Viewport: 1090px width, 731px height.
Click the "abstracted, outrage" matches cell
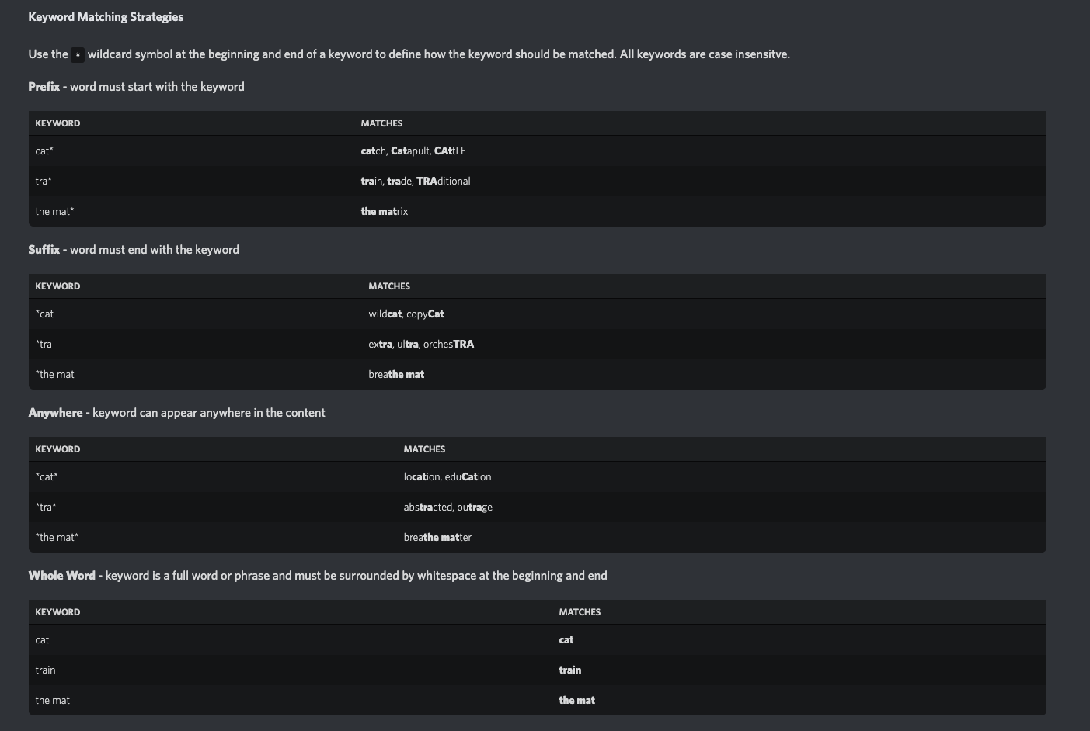point(447,508)
